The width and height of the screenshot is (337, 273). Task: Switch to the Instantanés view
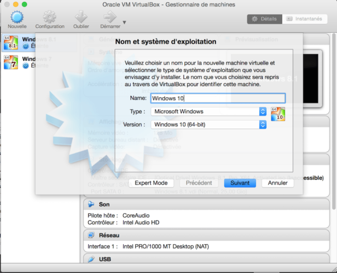point(305,19)
